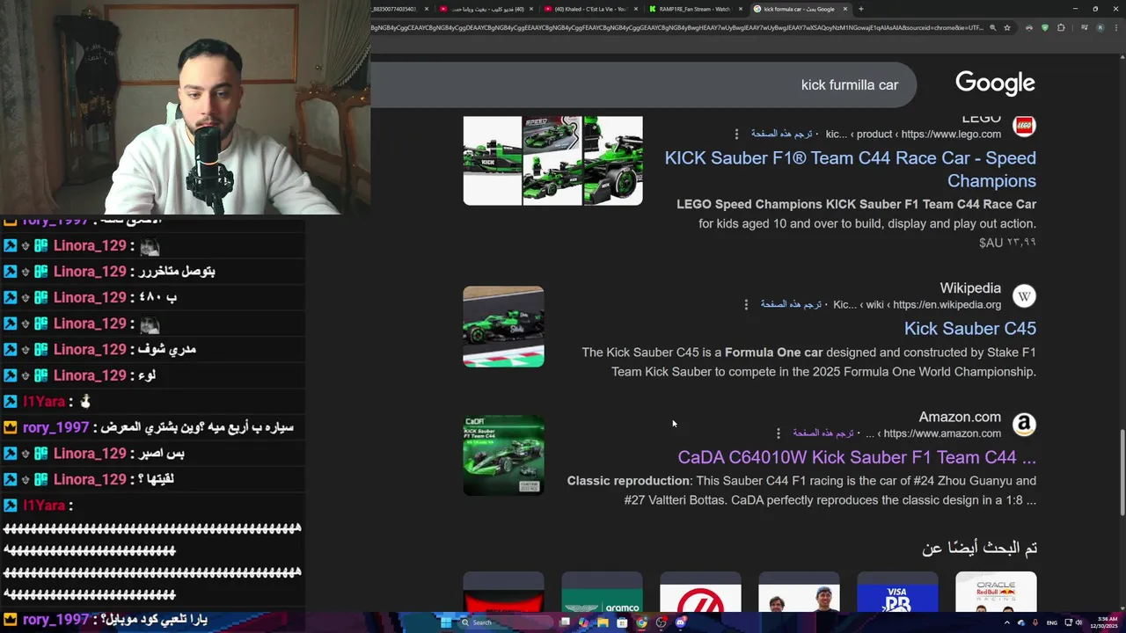Click the Wikipedia result favicon
Screen dimensions: 1126x633
point(1024,296)
